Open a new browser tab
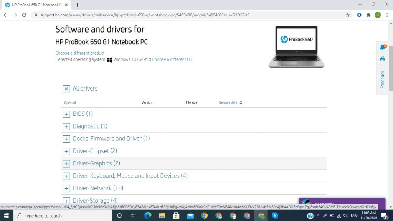 coord(77,5)
